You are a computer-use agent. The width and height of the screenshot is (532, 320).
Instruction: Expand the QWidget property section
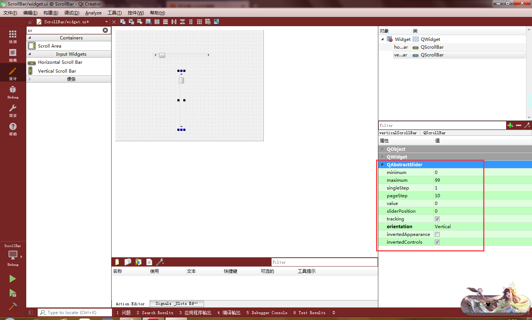[382, 157]
